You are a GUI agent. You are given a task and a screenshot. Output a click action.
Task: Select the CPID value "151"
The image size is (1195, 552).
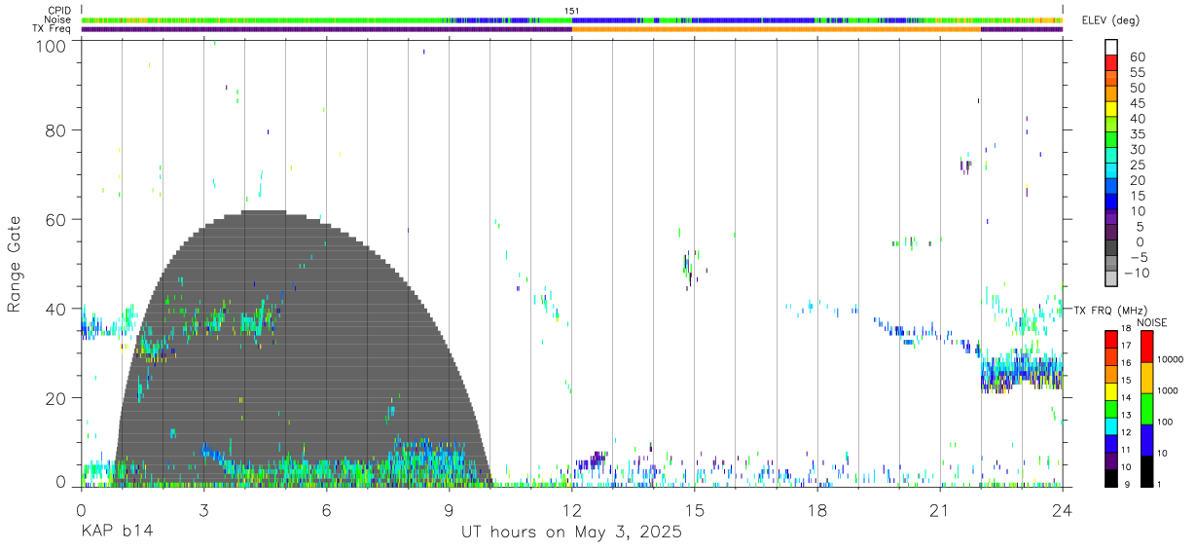pos(572,11)
